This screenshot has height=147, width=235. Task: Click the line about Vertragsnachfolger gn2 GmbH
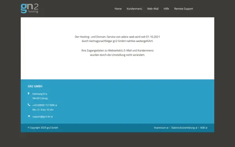[117, 41]
